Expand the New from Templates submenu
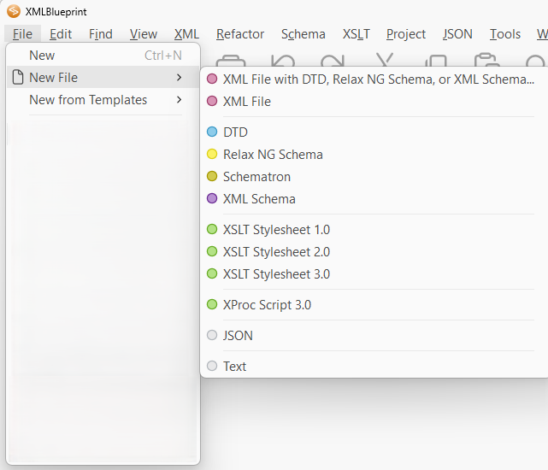548x470 pixels. [x=179, y=100]
